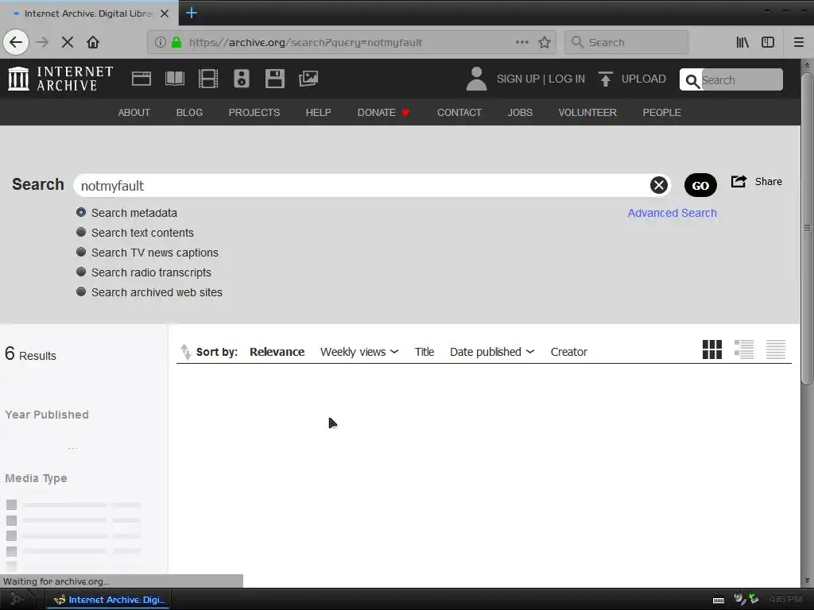
Task: Open the page actions ellipsis menu
Action: tap(522, 42)
